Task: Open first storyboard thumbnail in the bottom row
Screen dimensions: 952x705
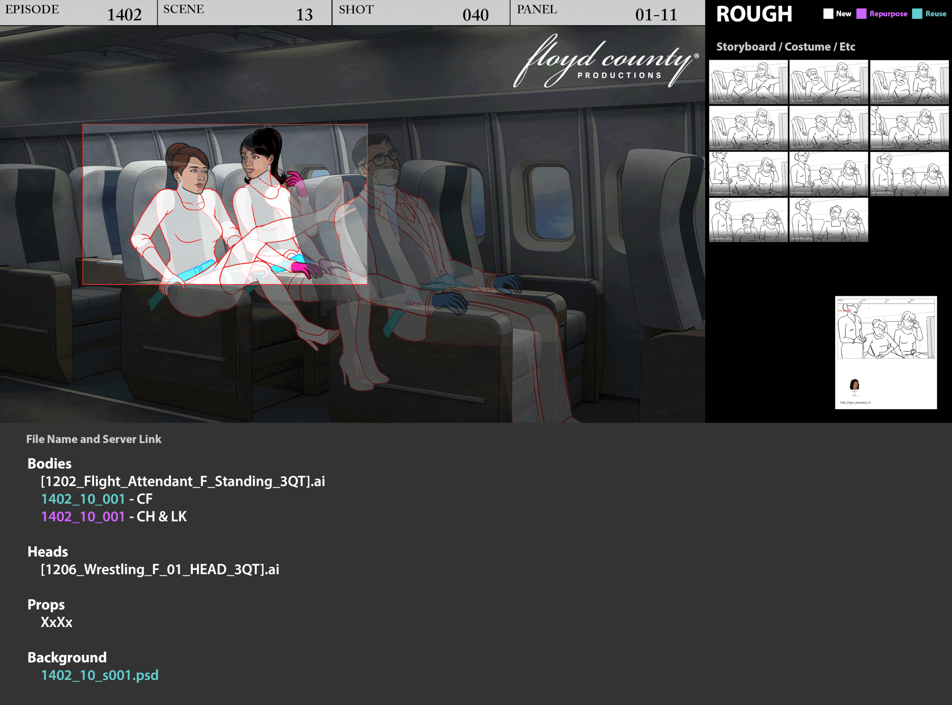Action: point(748,220)
